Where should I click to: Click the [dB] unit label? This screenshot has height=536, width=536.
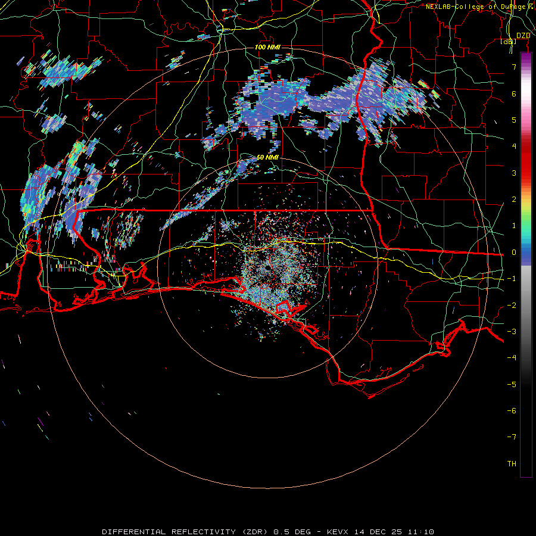509,42
